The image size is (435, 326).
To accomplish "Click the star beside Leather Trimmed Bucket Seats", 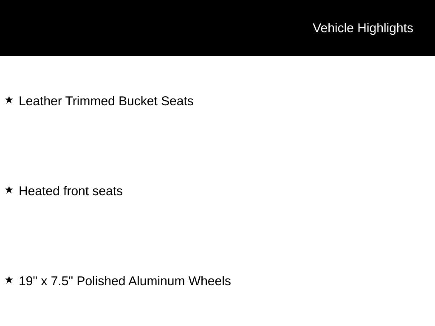I will coord(9,100).
